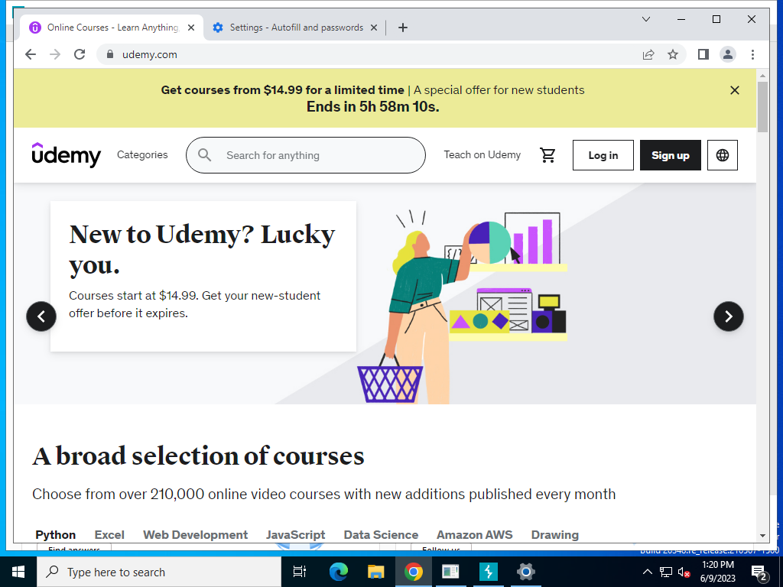Open the Teach on Udemy link

click(x=482, y=154)
